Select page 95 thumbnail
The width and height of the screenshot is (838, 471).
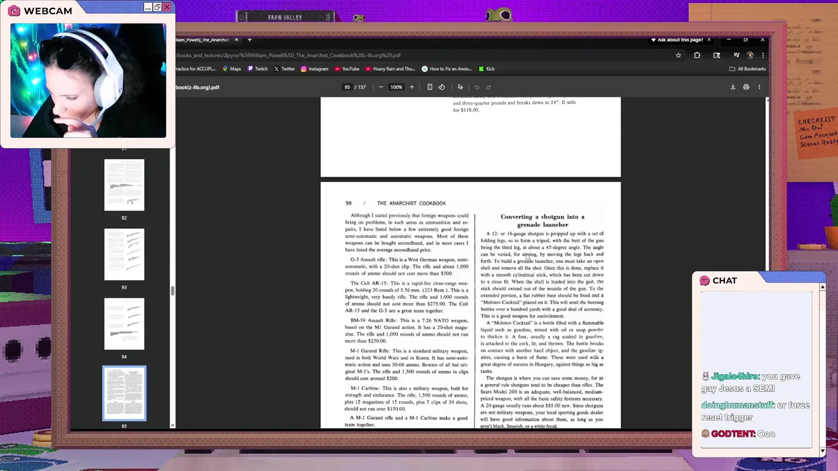click(124, 393)
